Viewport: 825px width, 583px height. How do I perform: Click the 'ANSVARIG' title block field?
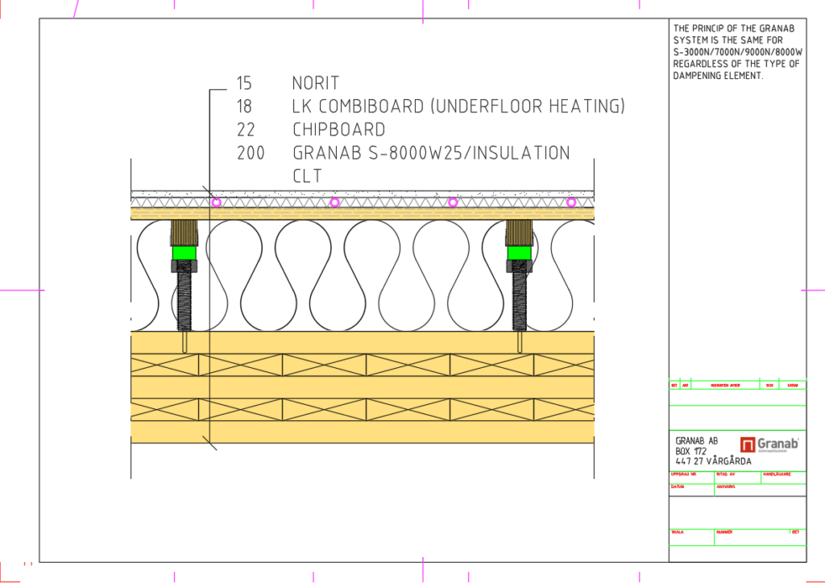click(x=760, y=490)
